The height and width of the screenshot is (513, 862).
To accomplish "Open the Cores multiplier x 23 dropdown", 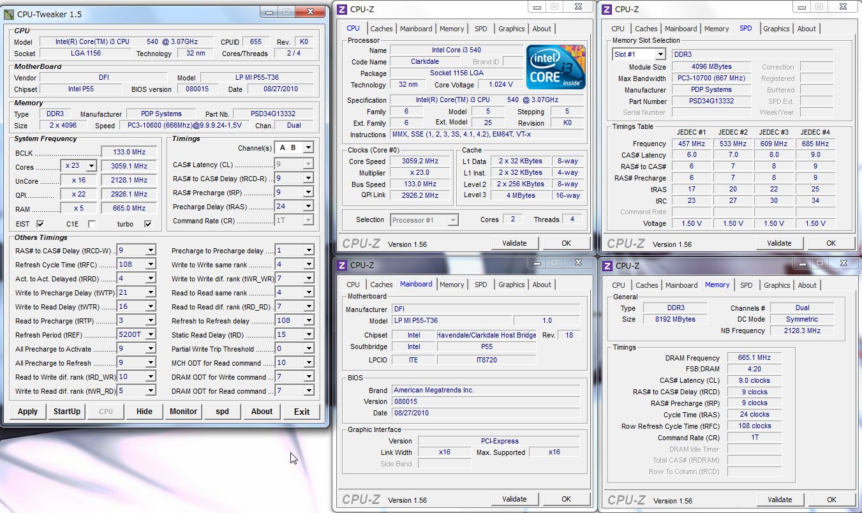I will 91,166.
